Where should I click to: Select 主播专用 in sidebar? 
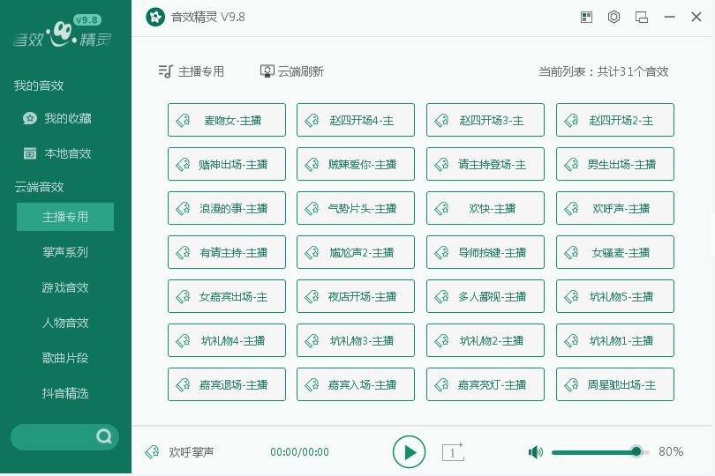65,217
